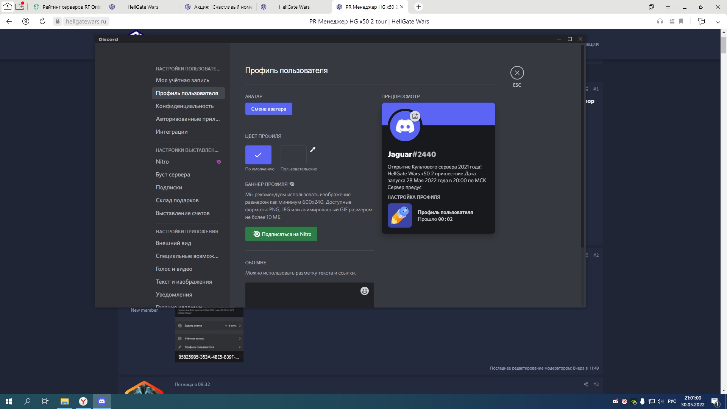Close Discord settings with the ESC circle button
The width and height of the screenshot is (727, 409).
pos(517,73)
